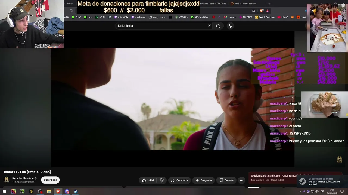
Task: Open the 'loken2' YouTube bookmark
Action: (x=283, y=17)
